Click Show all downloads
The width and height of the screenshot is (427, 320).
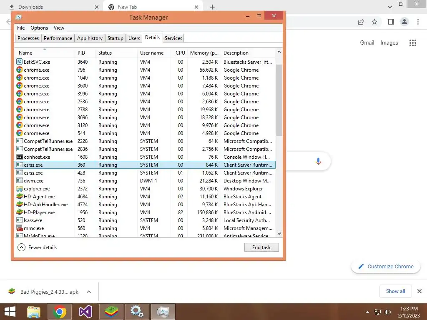pos(395,291)
